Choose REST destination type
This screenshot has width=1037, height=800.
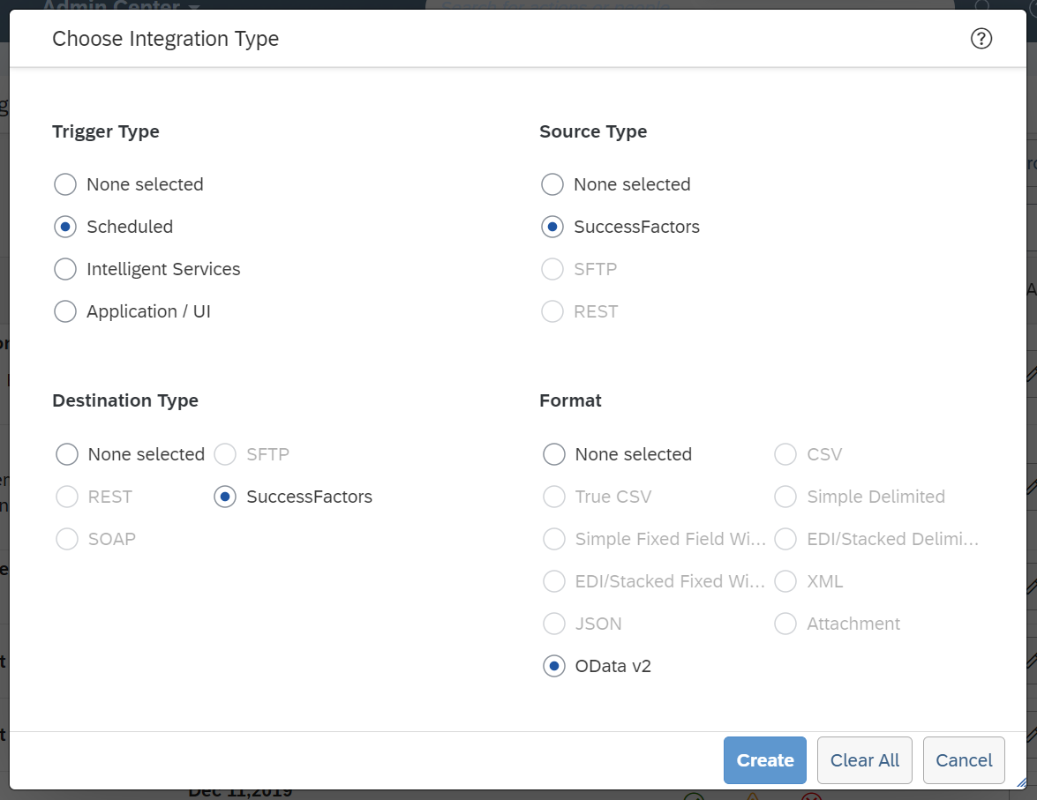point(67,497)
